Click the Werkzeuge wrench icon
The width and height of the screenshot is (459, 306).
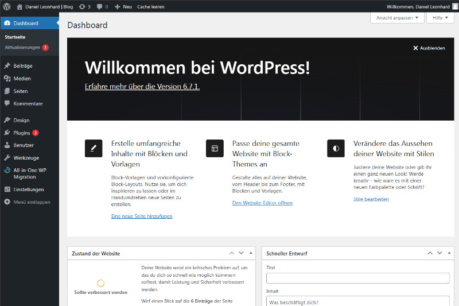(x=7, y=157)
